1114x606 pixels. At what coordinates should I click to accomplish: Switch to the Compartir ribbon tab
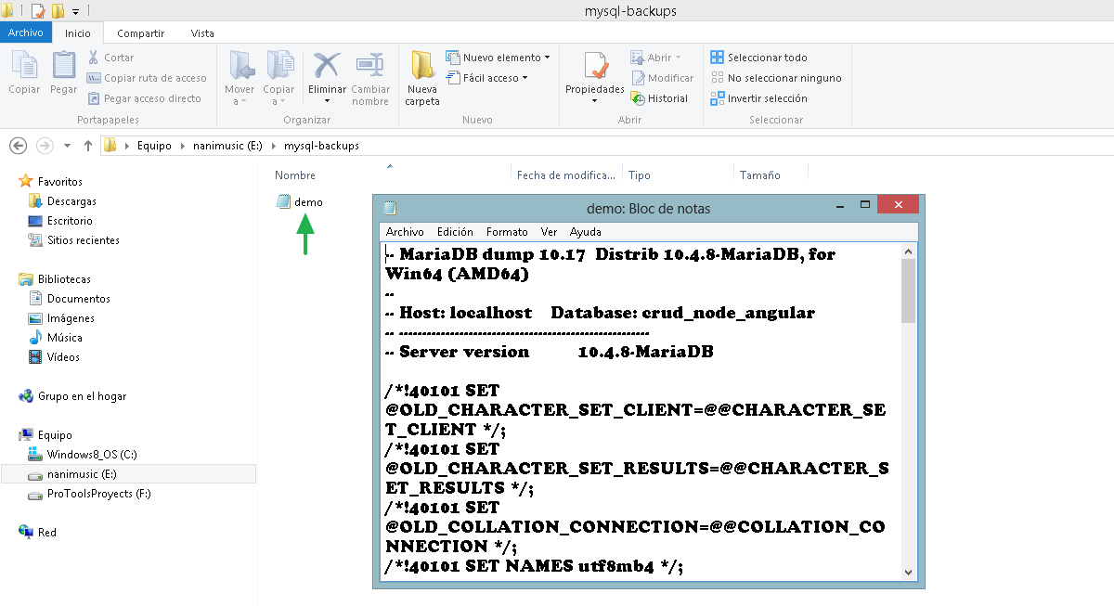(x=140, y=33)
